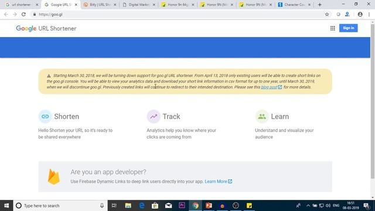
Task: Click the Google URL Shortener logo
Action: (x=46, y=29)
